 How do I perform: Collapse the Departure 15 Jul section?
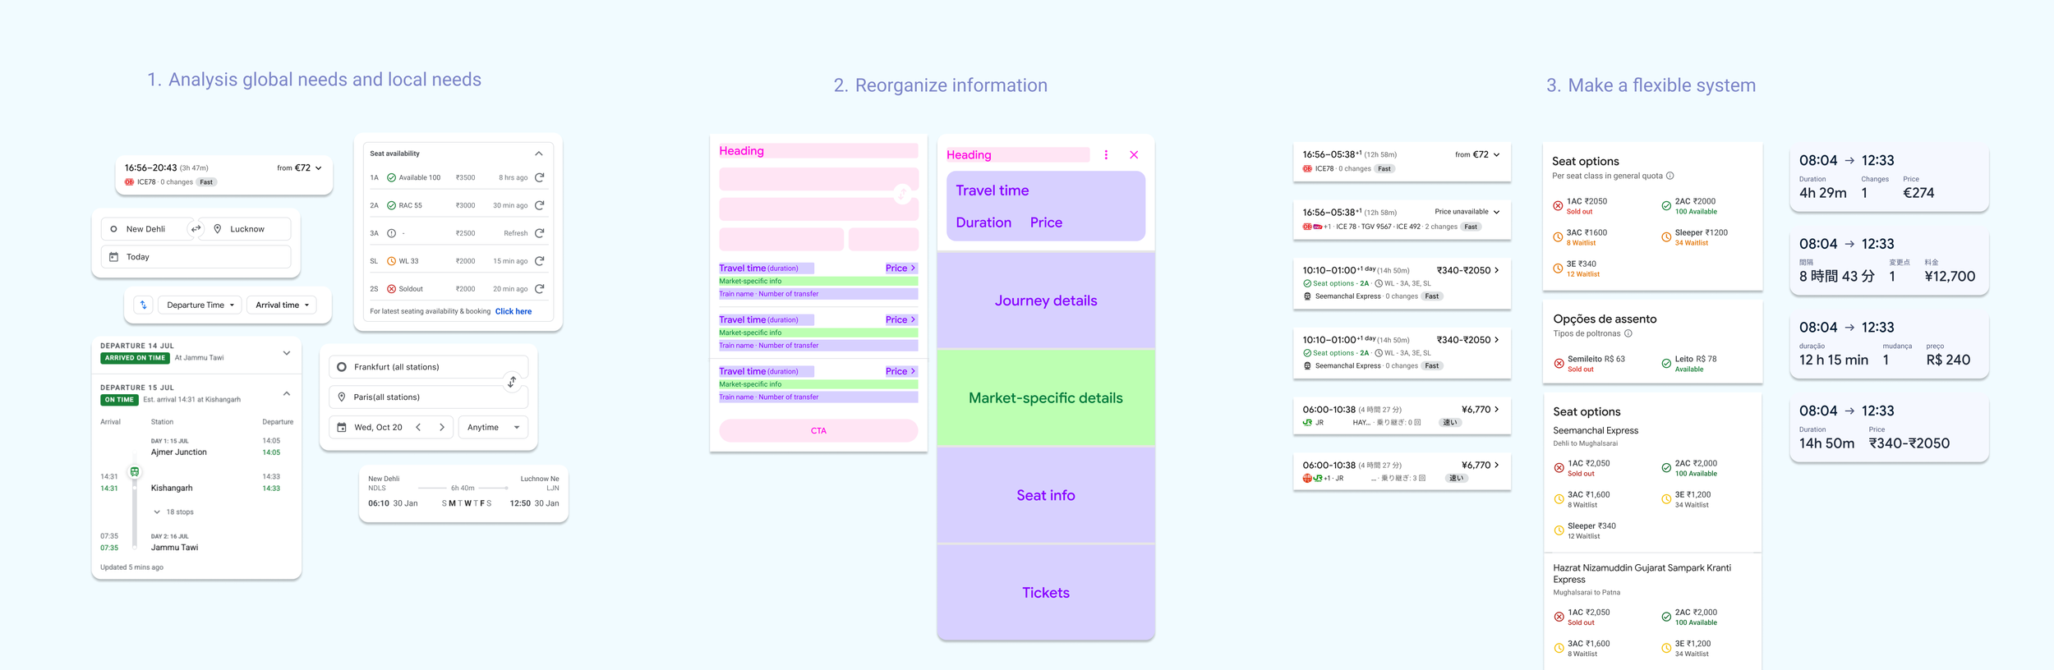point(287,394)
